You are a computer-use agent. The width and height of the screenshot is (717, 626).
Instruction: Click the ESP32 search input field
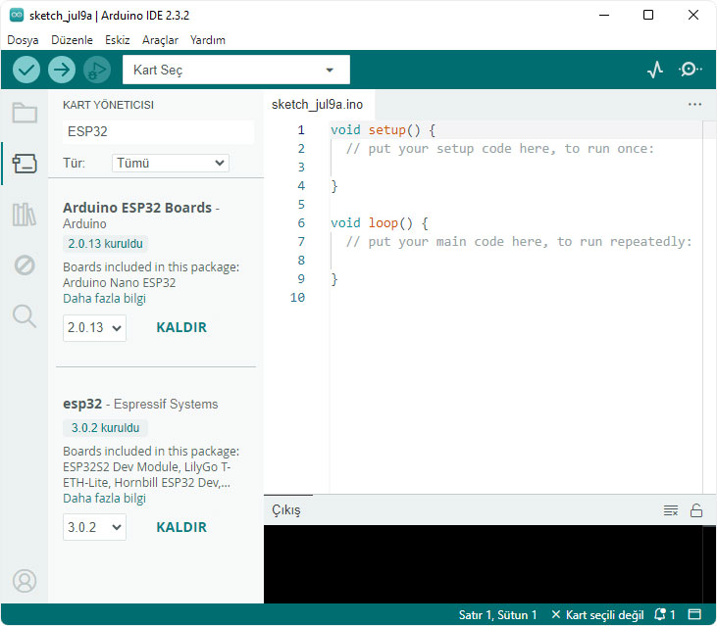pos(158,132)
